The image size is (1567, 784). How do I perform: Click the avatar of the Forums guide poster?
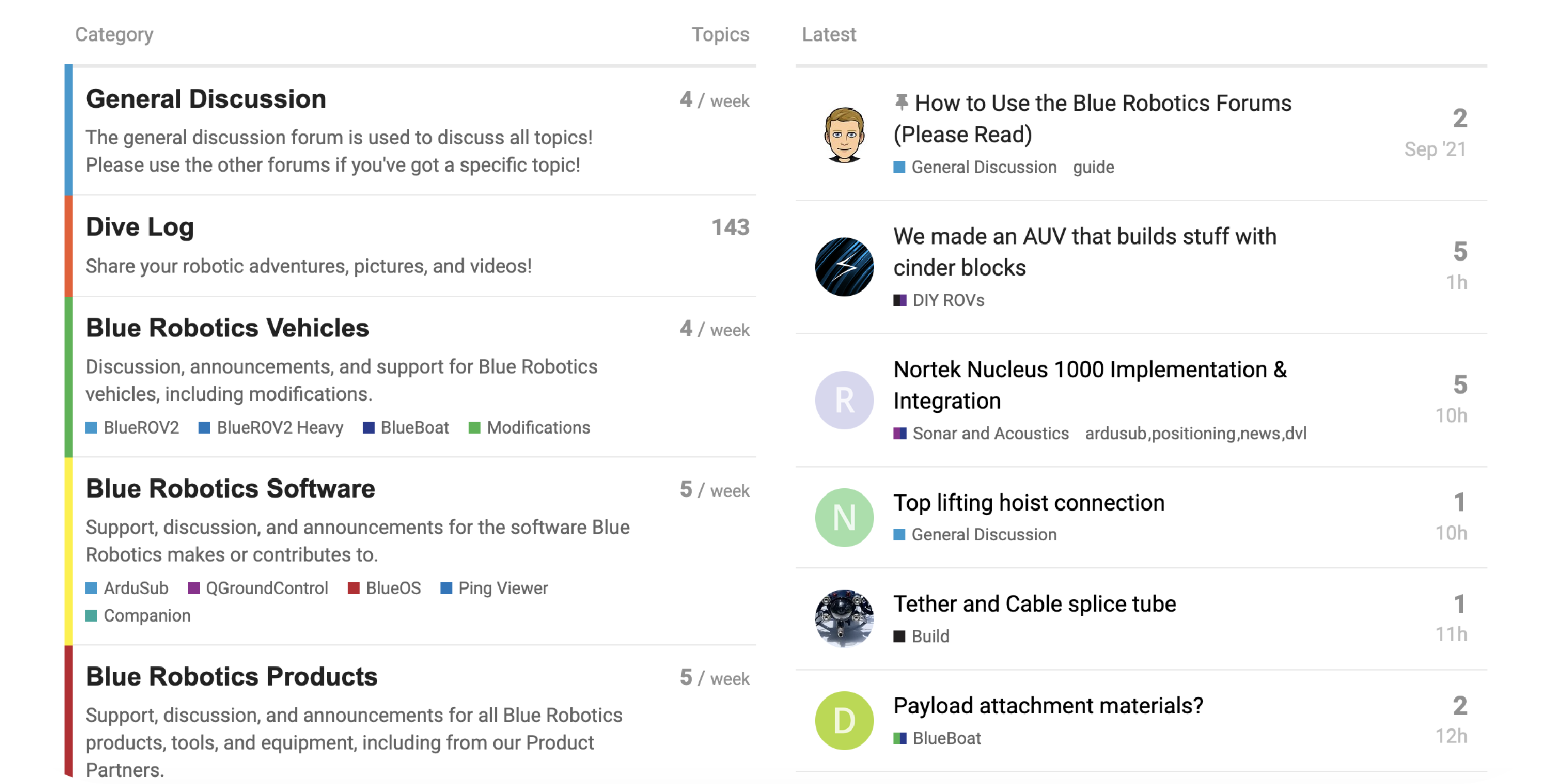pyautogui.click(x=844, y=134)
